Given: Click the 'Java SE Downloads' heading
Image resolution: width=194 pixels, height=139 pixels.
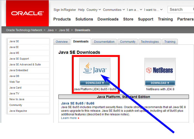Looking at the screenshot, I should click(x=79, y=52).
